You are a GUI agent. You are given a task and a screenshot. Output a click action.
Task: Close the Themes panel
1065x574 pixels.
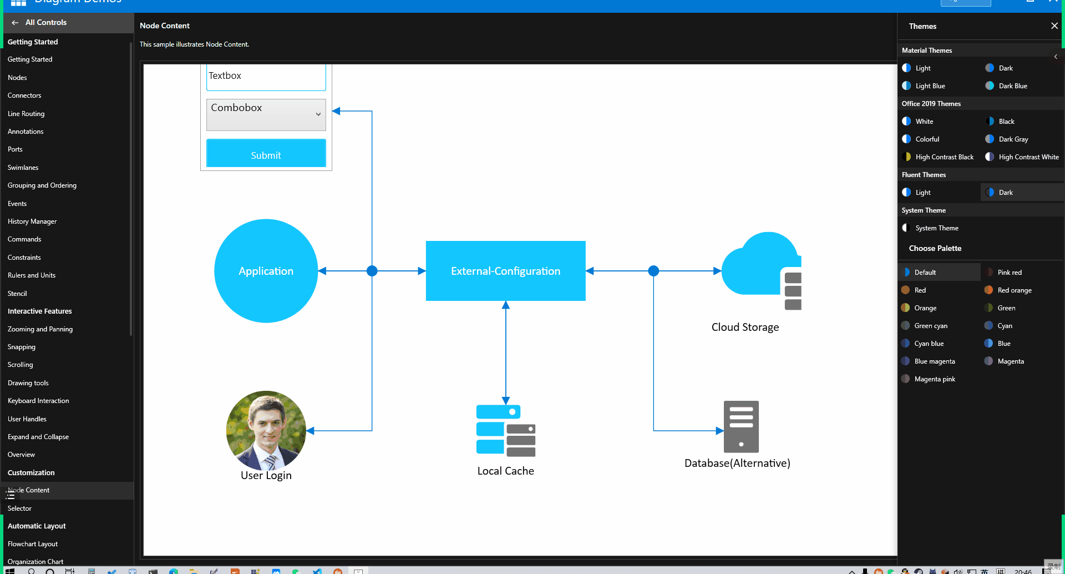1054,26
